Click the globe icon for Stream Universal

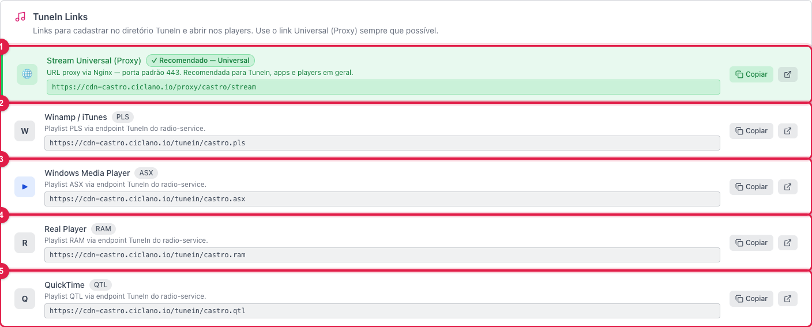pyautogui.click(x=27, y=74)
